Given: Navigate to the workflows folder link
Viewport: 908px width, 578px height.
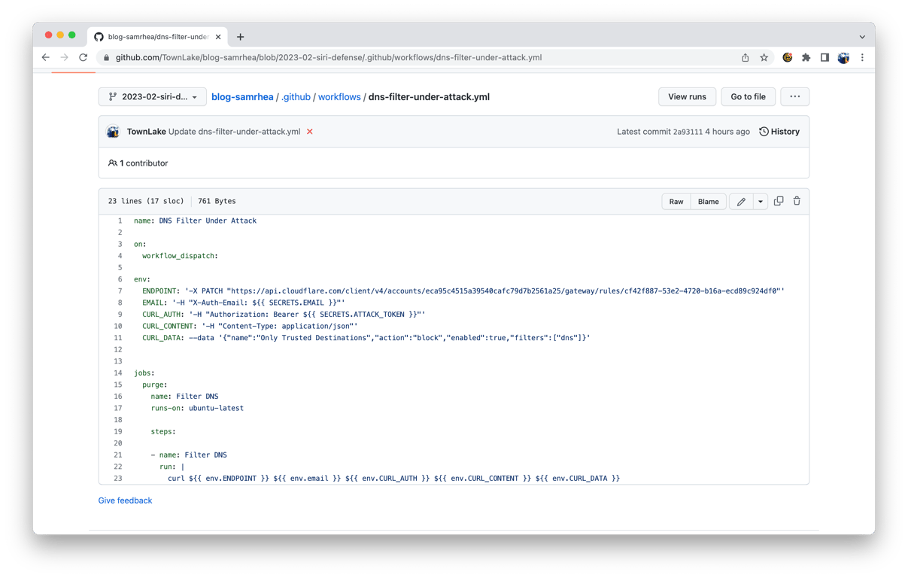Looking at the screenshot, I should tap(339, 96).
